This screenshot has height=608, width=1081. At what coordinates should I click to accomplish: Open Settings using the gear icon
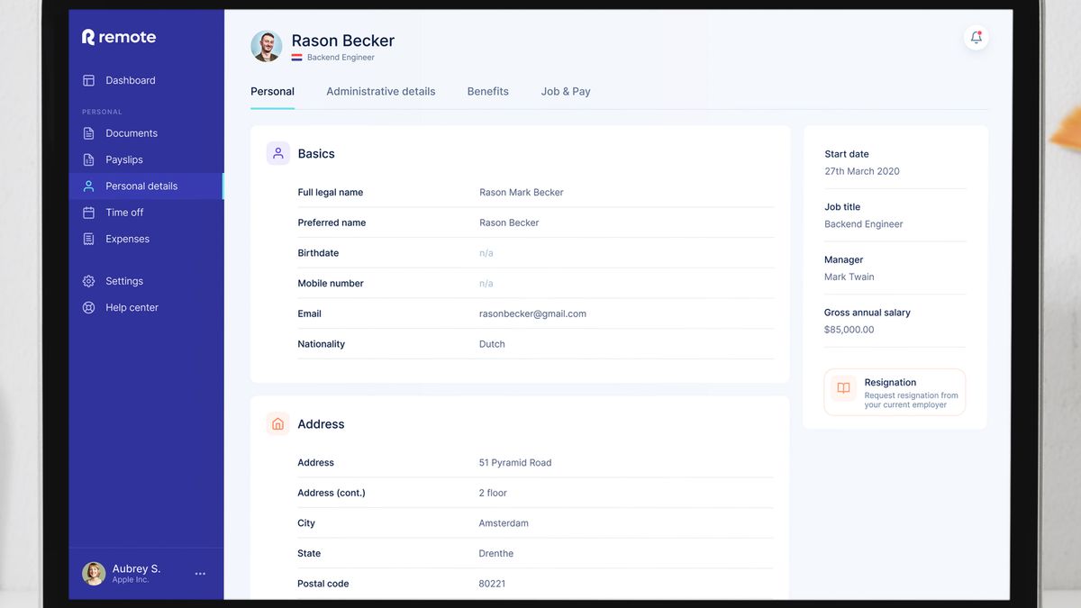[x=88, y=280]
